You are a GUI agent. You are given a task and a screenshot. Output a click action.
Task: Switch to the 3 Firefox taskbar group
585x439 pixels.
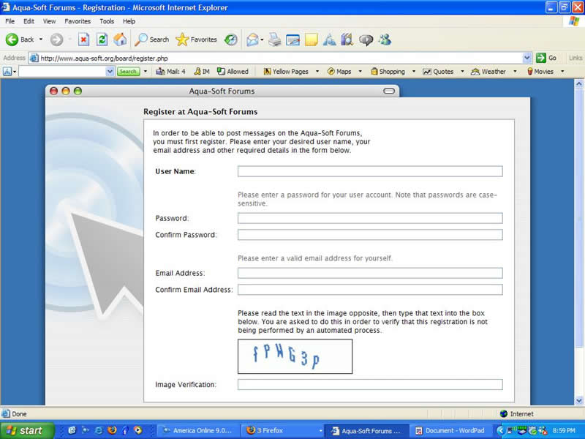click(282, 431)
